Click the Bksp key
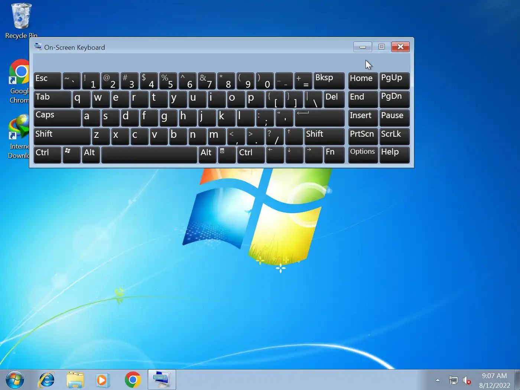This screenshot has height=390, width=520. [329, 81]
